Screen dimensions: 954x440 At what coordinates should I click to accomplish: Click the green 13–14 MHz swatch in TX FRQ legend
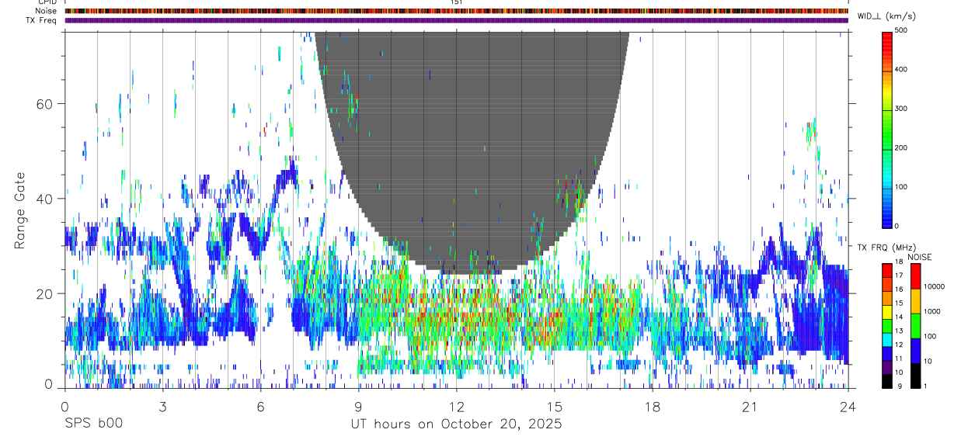click(887, 326)
